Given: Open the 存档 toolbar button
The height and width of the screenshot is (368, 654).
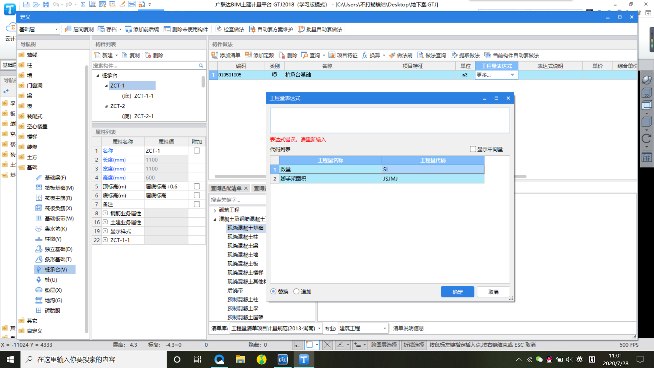Looking at the screenshot, I should click(109, 29).
